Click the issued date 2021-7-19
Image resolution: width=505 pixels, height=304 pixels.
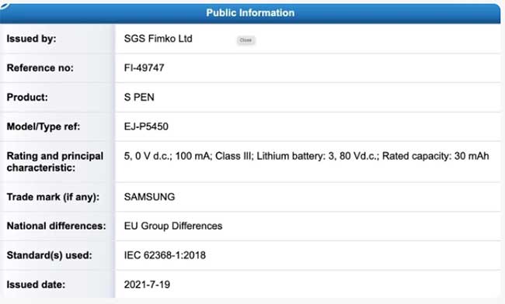[x=147, y=285]
